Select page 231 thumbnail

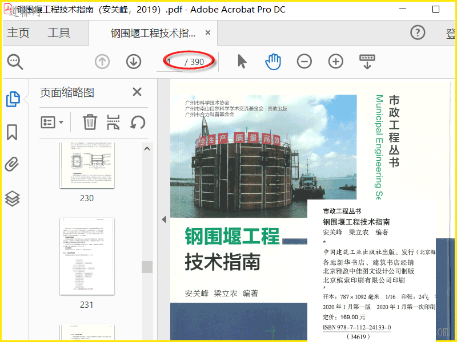87,256
